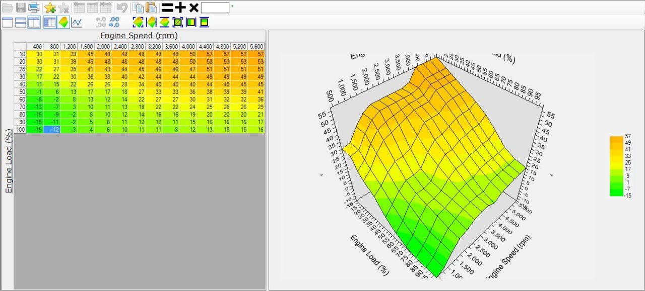Click the highlighted -12 cell
This screenshot has width=645, height=291.
pos(52,129)
